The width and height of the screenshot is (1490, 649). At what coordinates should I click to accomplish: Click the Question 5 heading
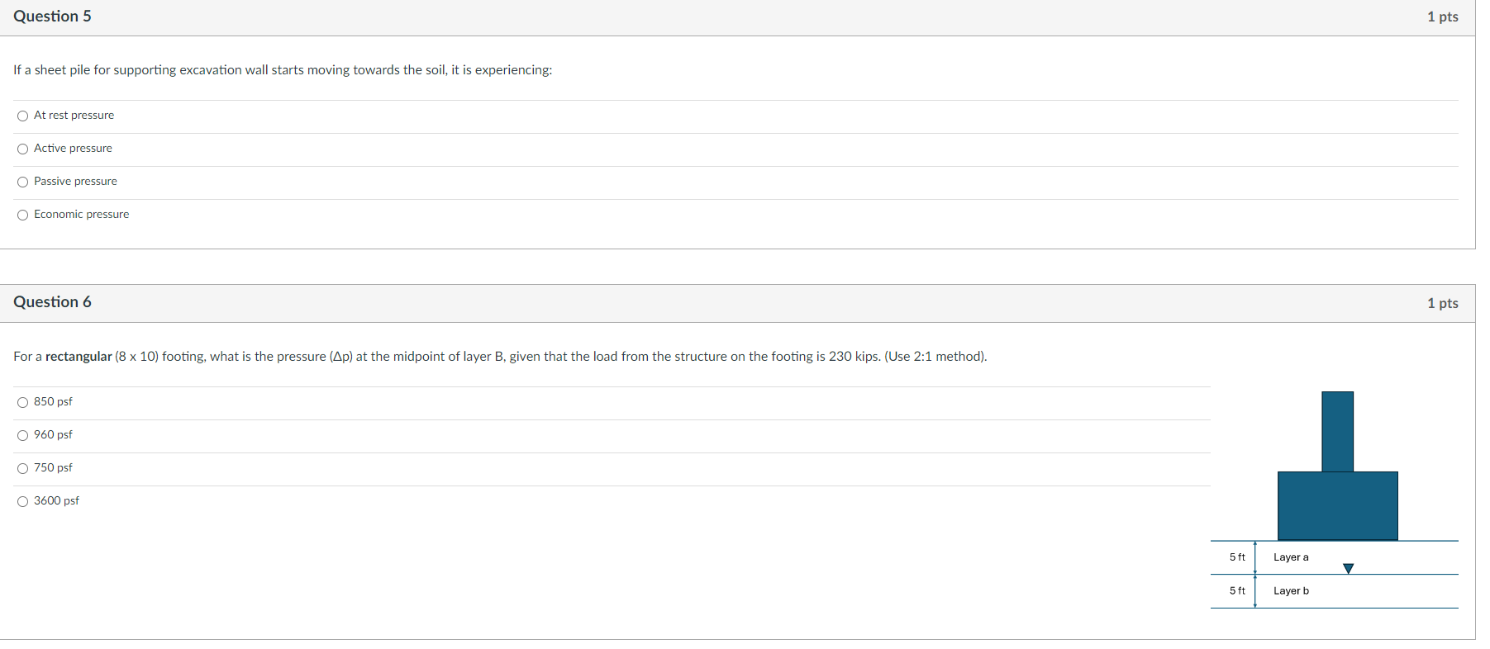tap(52, 17)
